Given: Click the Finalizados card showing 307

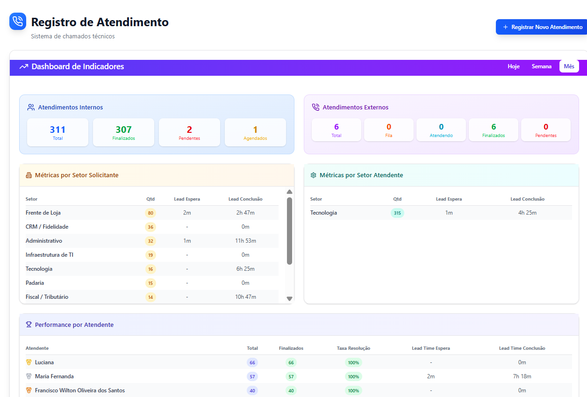Looking at the screenshot, I should (x=123, y=132).
